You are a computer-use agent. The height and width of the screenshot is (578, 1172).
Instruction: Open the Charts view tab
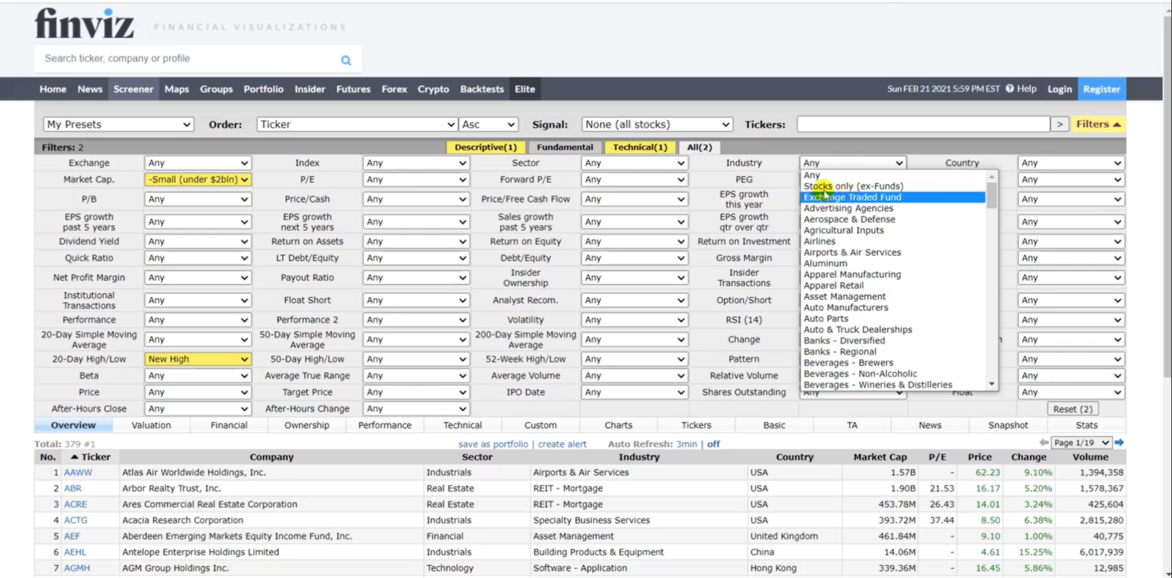click(x=618, y=425)
